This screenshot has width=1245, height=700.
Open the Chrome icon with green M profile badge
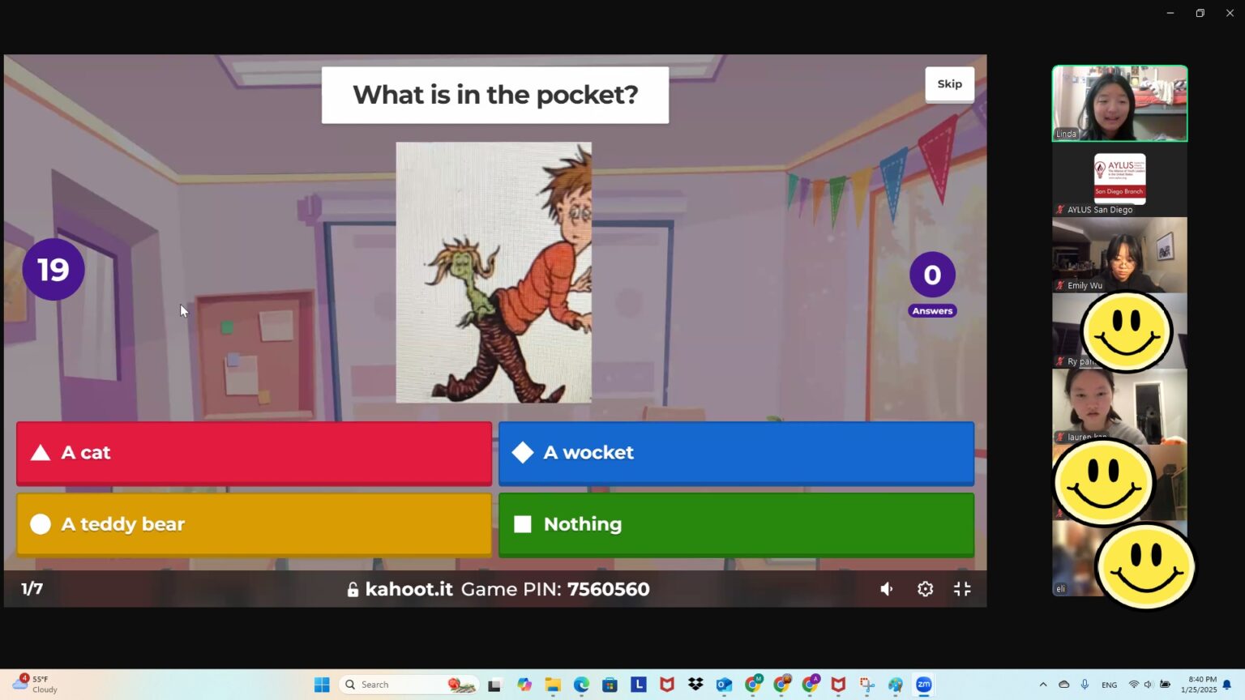click(x=753, y=685)
